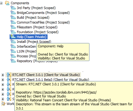Click the third stream's icon

tap(9, 84)
